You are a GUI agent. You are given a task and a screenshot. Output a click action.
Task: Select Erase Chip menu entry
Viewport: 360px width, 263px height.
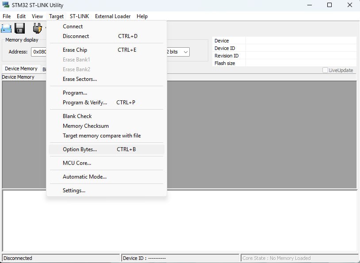(x=107, y=50)
